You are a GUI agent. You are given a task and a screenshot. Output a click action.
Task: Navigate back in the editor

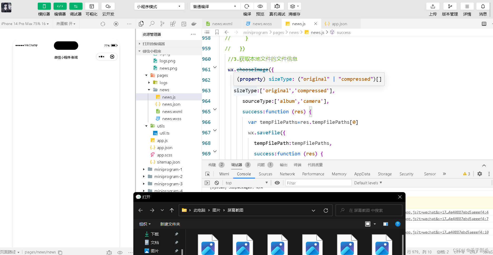pyautogui.click(x=226, y=32)
